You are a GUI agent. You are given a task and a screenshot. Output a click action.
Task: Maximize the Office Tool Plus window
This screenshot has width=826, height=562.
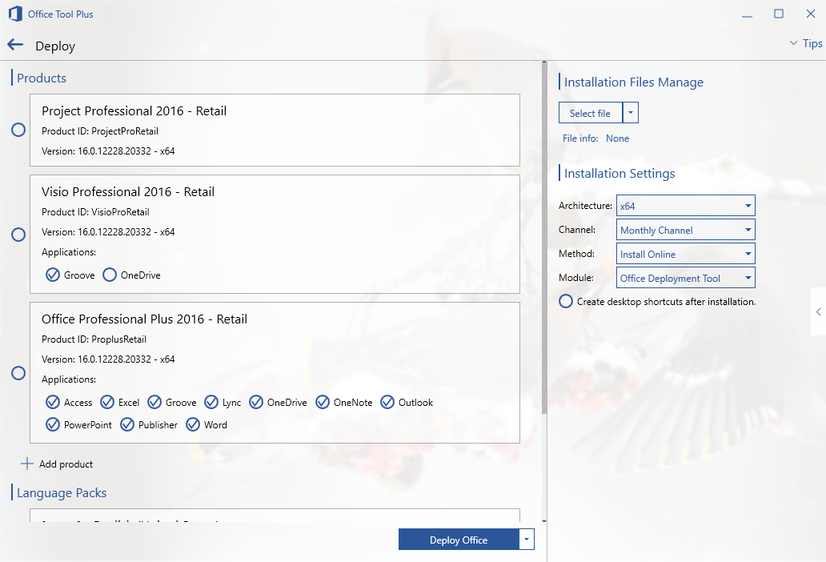[x=779, y=14]
